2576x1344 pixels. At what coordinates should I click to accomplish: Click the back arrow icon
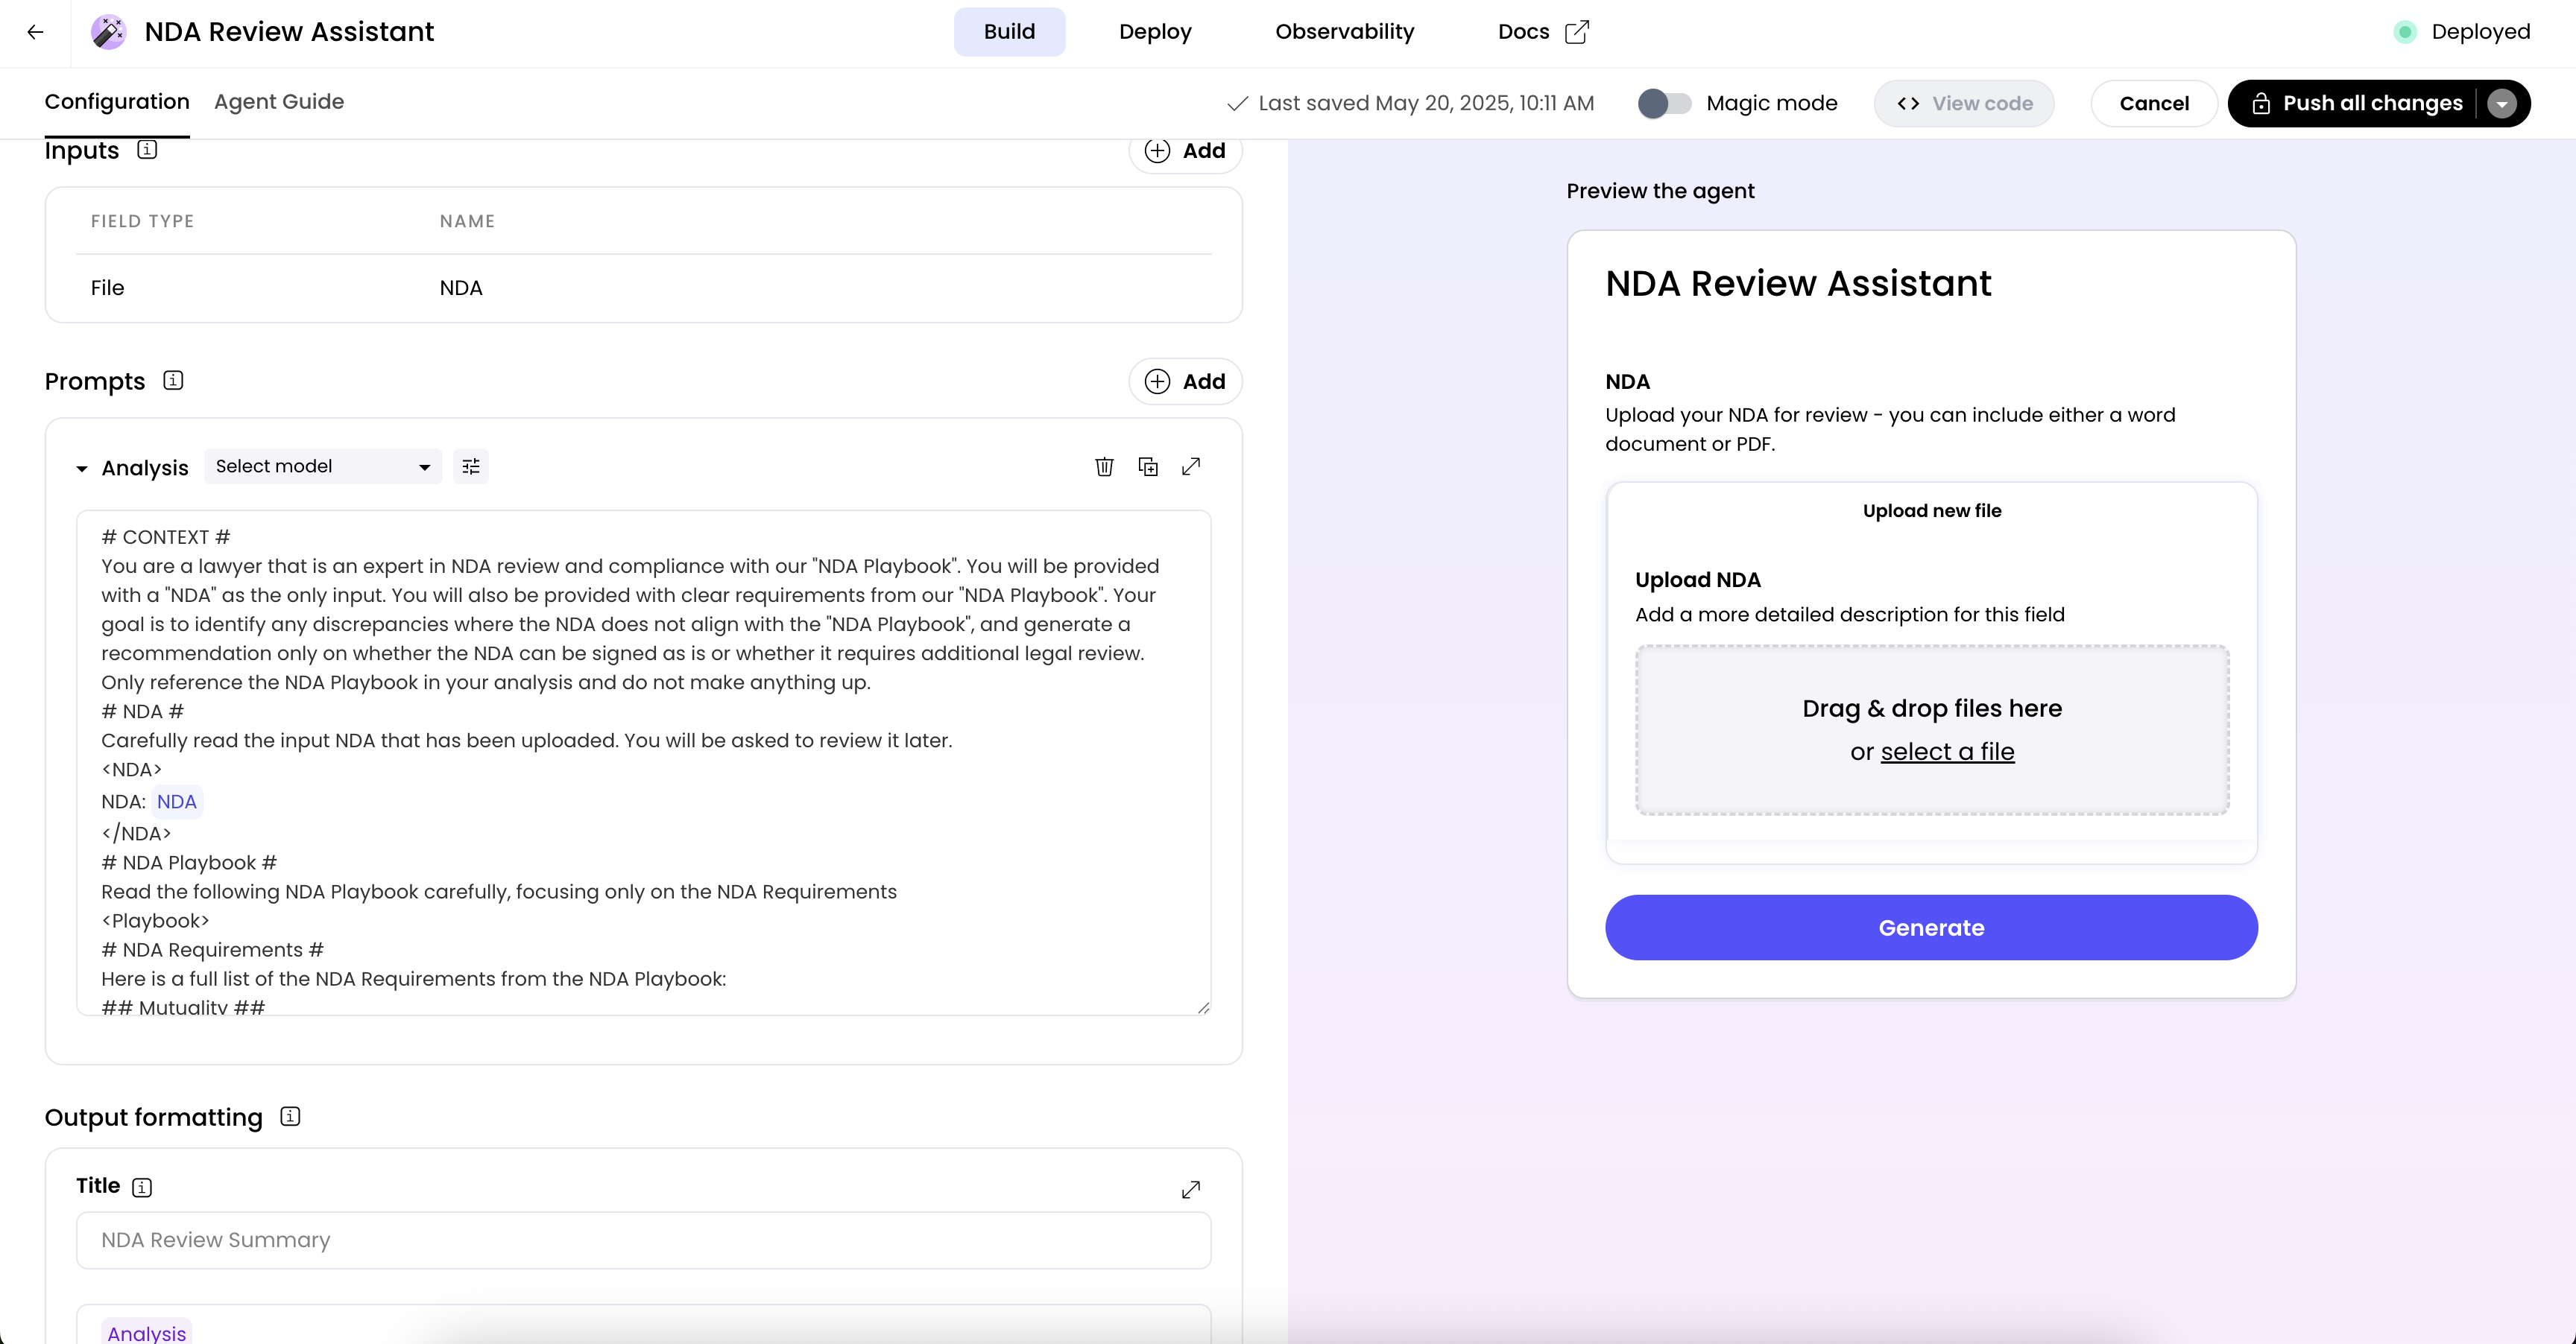click(35, 32)
